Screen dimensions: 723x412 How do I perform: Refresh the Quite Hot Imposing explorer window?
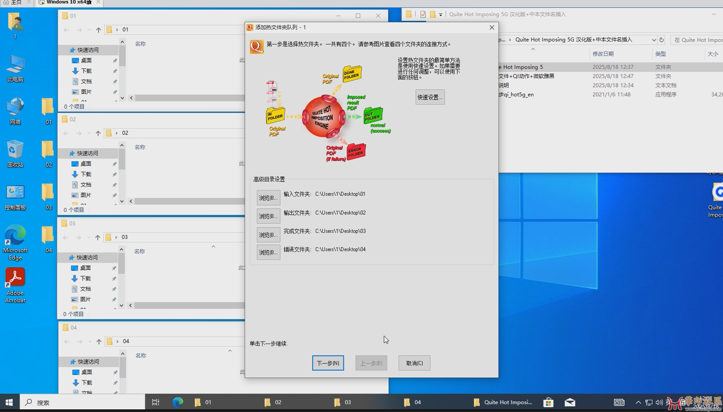662,40
